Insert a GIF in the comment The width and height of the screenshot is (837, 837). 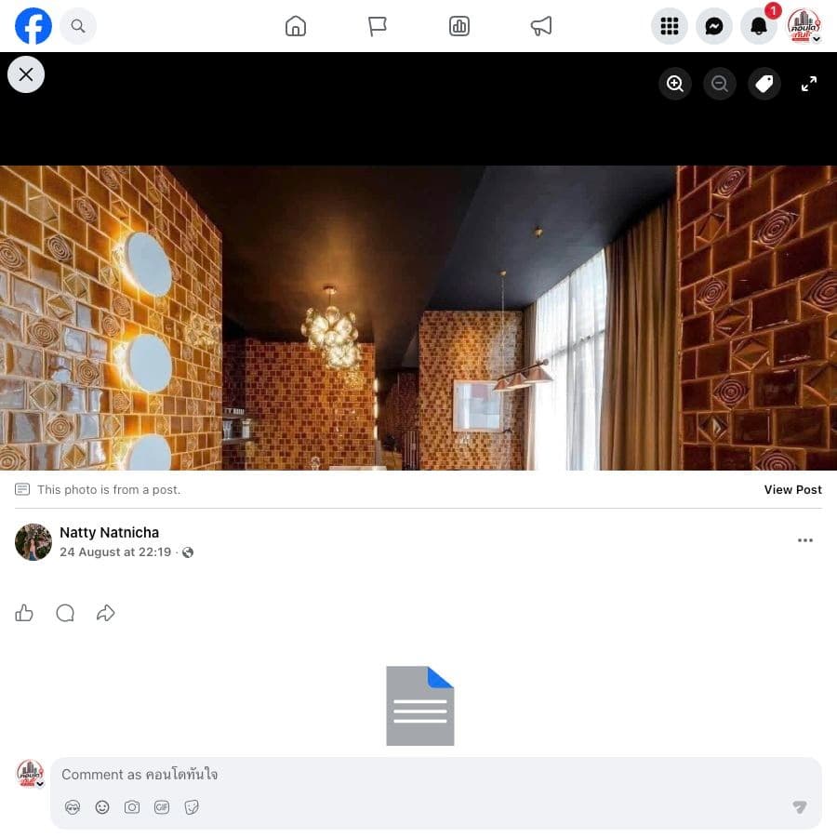coord(162,807)
